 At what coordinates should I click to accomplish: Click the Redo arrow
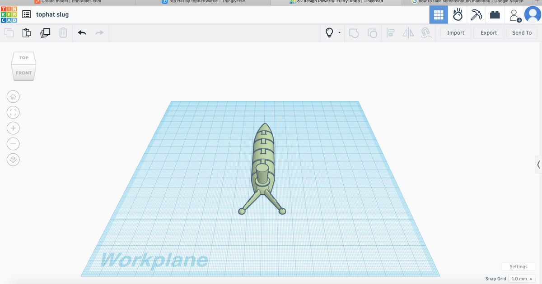click(x=98, y=32)
